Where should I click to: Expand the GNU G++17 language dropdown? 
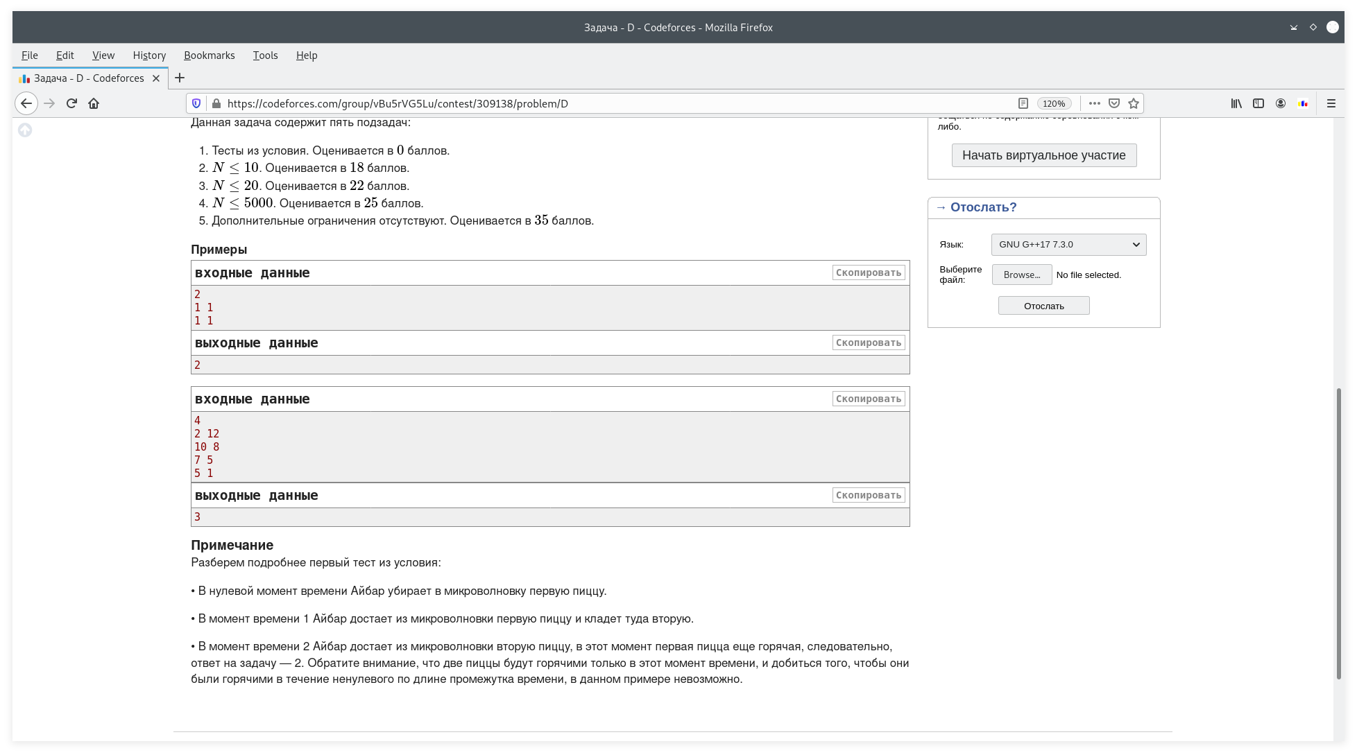coord(1068,245)
